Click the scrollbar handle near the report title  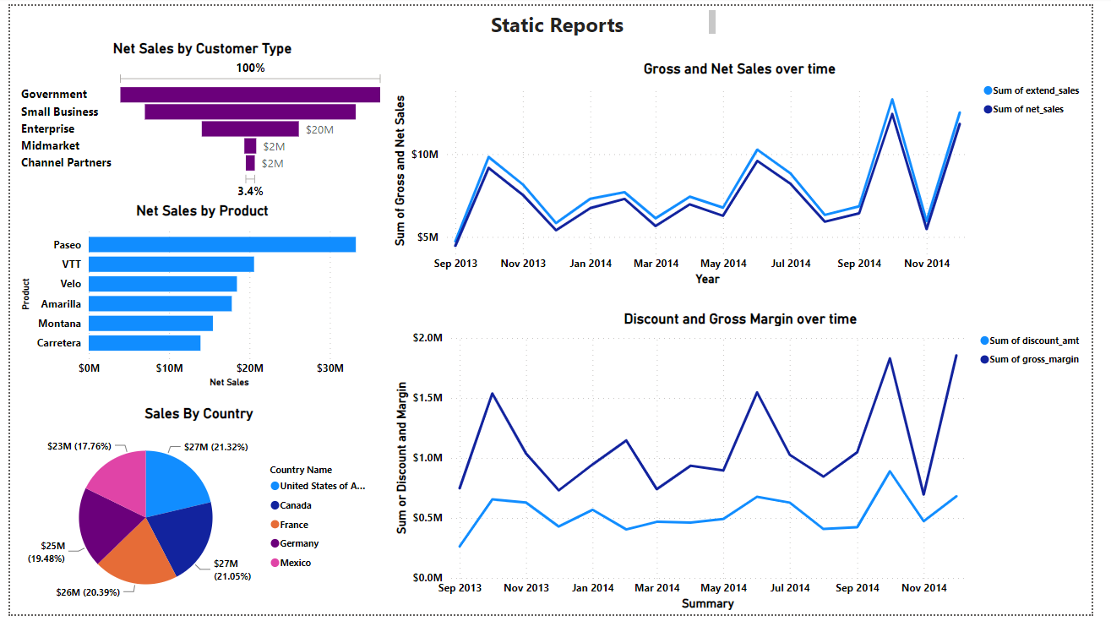coord(711,24)
